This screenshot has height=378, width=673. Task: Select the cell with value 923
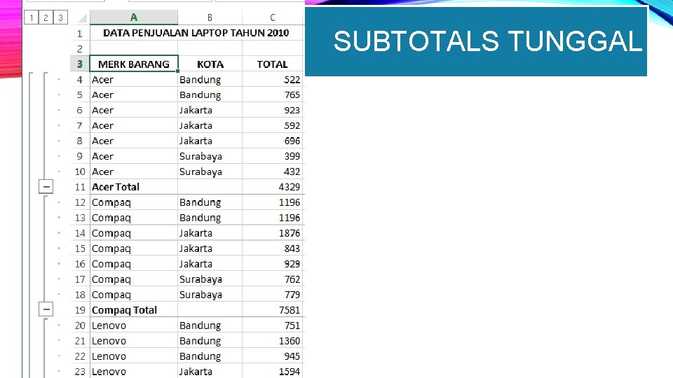pyautogui.click(x=273, y=110)
